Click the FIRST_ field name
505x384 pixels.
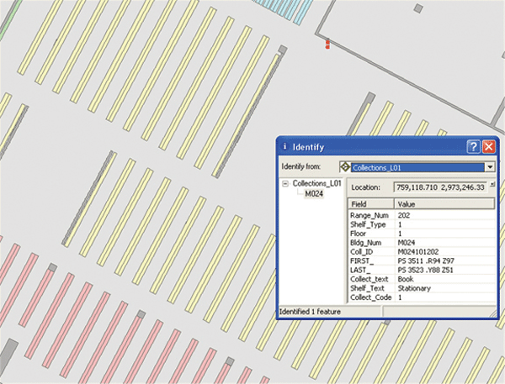point(362,260)
